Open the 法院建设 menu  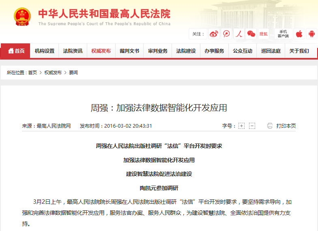(x=186, y=51)
